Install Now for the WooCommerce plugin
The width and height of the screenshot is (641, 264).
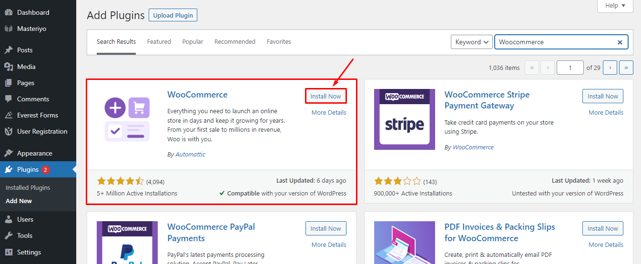point(326,96)
